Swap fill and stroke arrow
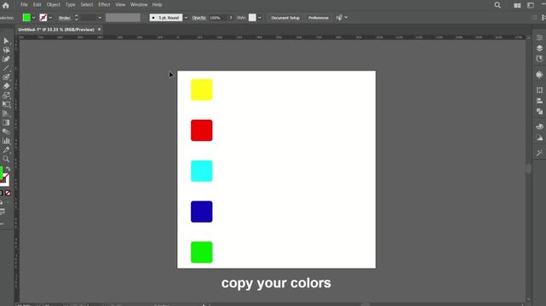Screen dimensions: 546x306 (x=8, y=169)
